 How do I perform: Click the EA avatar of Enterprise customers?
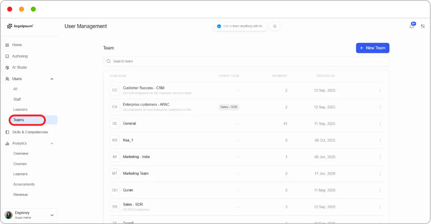click(115, 107)
